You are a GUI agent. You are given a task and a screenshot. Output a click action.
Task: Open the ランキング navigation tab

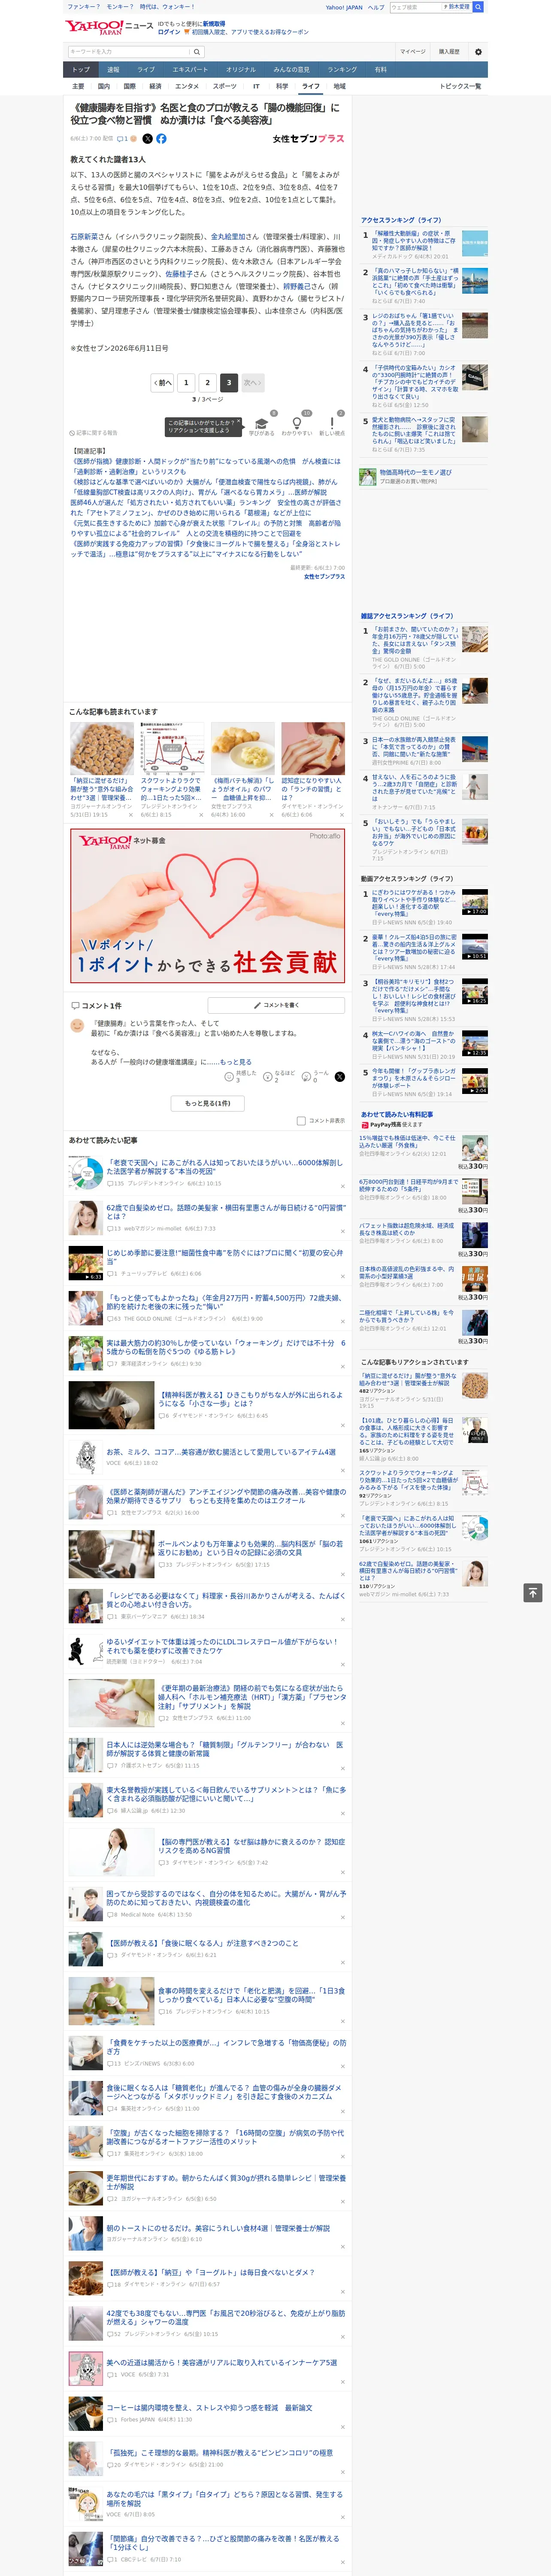[342, 70]
